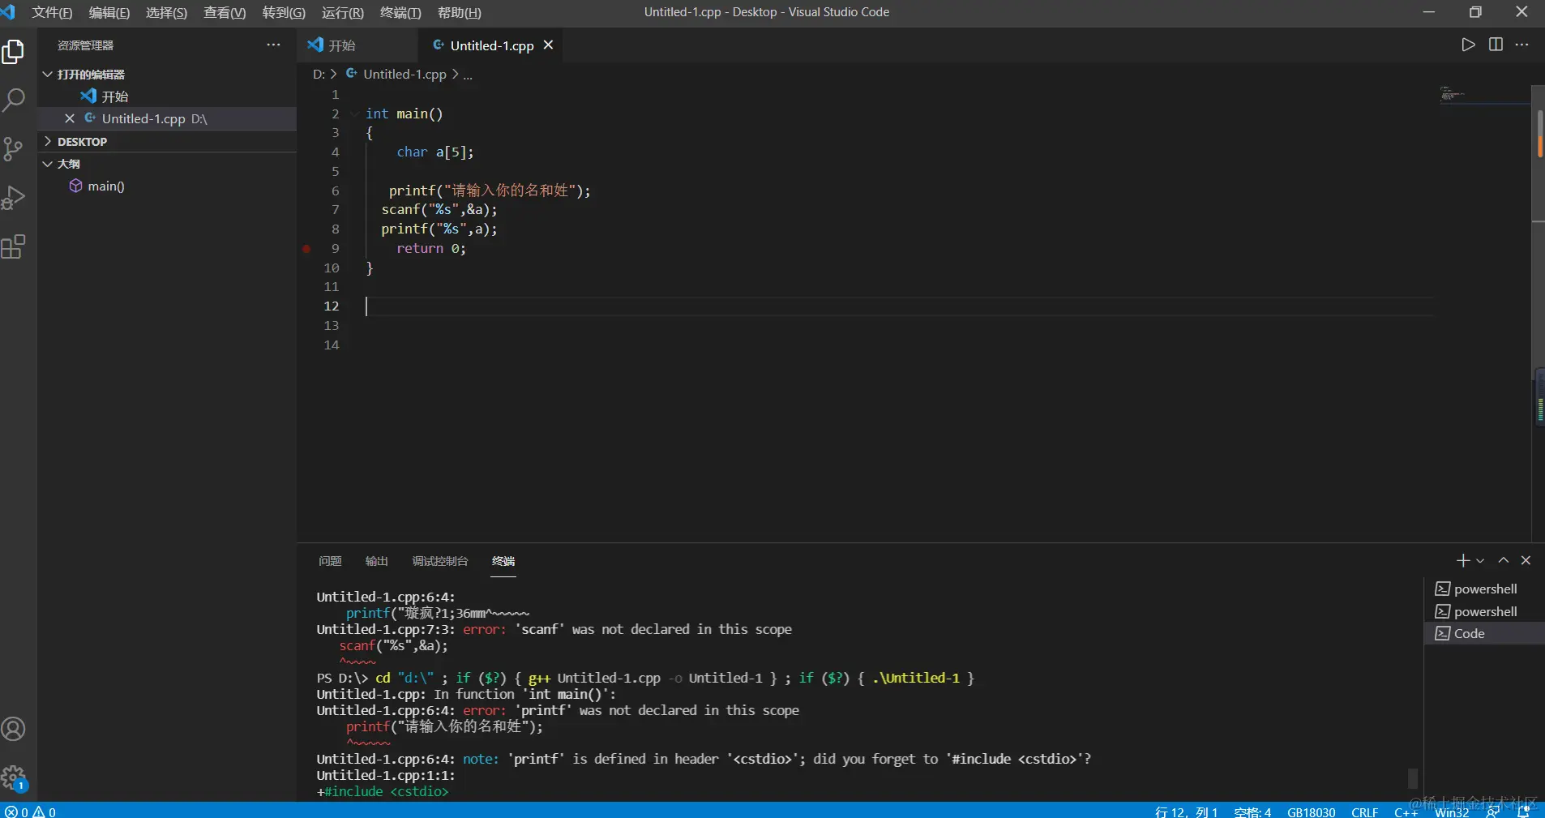Click breadcrumb D: drive segment
The height and width of the screenshot is (818, 1545).
(x=319, y=74)
